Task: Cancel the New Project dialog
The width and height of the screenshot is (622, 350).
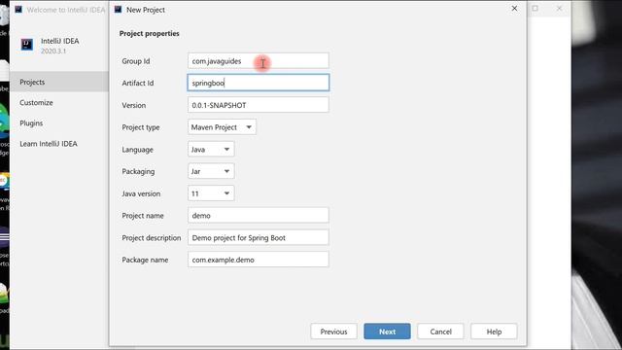Action: [x=440, y=332]
